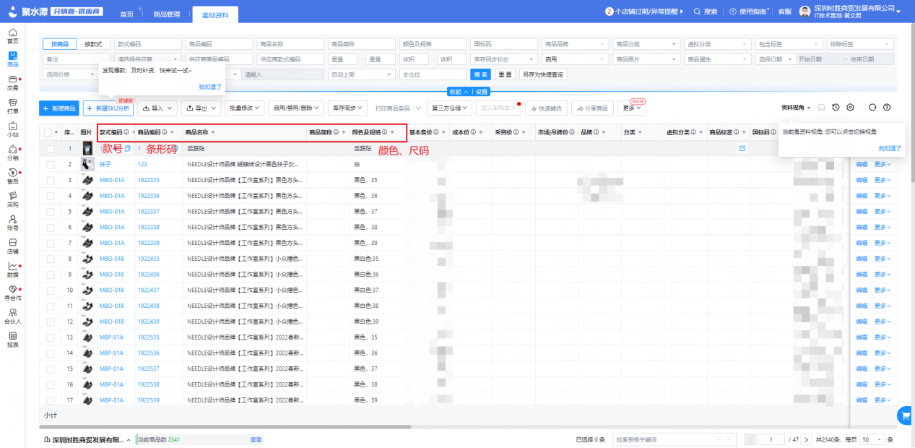Screen dimensions: 915x448
Task: Check the checkbox for row 13
Action: point(51,337)
